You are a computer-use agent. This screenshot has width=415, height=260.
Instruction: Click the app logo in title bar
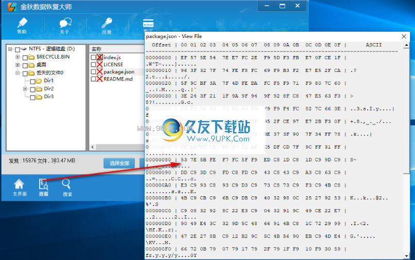(12, 7)
